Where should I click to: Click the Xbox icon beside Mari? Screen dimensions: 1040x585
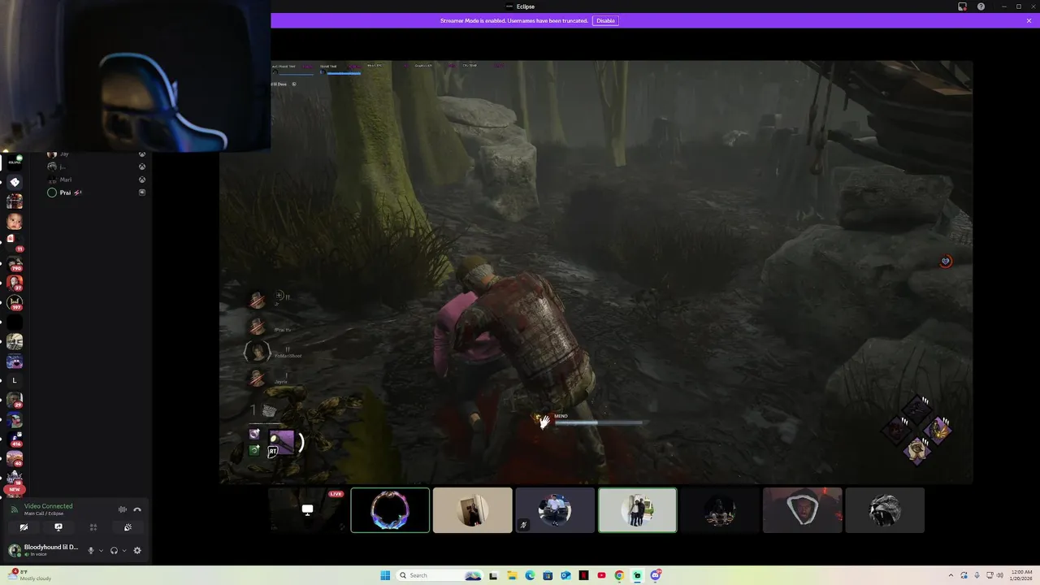pyautogui.click(x=142, y=180)
